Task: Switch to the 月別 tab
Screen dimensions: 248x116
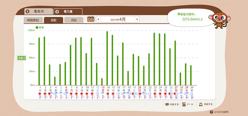Action: click(x=73, y=20)
